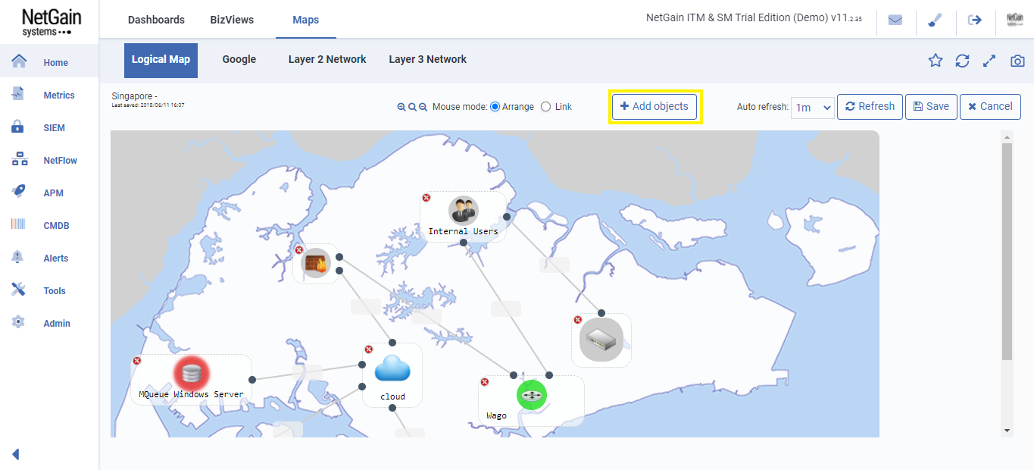The height and width of the screenshot is (470, 1034).
Task: Open the theme paintbrush icon
Action: (935, 20)
